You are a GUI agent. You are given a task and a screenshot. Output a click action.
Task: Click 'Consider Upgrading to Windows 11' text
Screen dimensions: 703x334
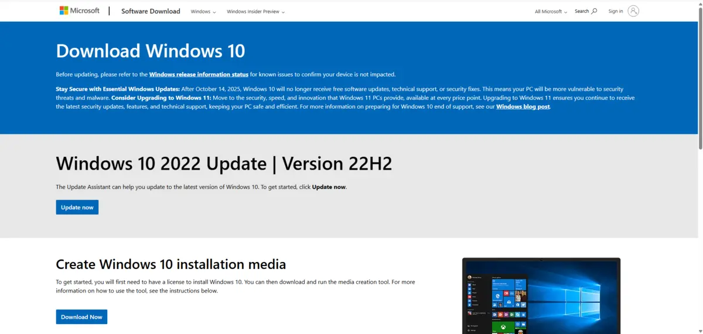click(x=161, y=98)
